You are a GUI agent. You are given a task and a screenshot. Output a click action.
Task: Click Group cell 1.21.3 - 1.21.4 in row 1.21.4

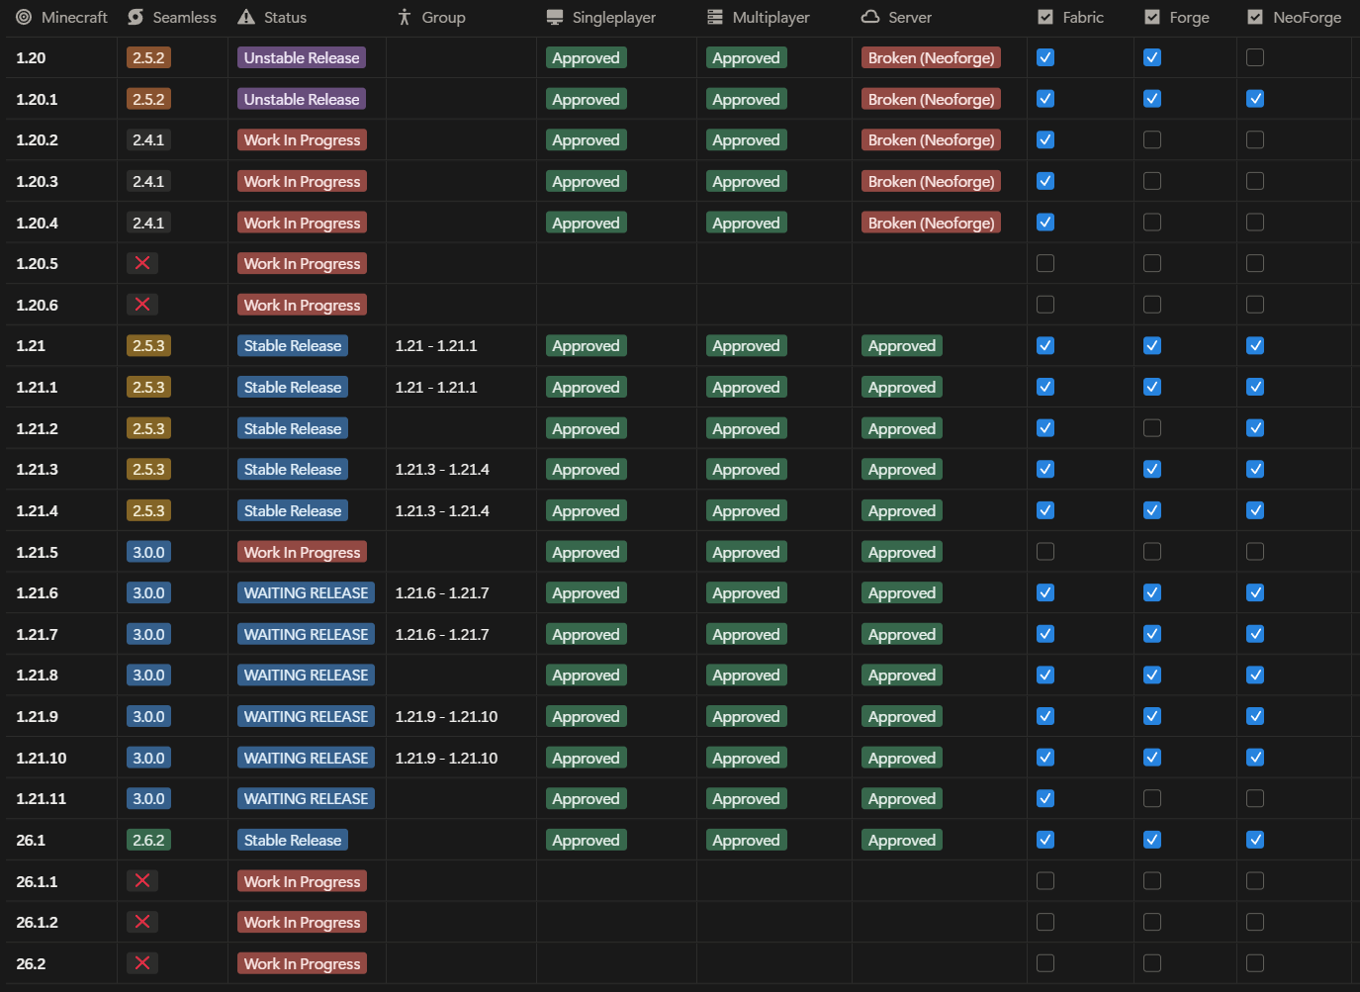(461, 510)
